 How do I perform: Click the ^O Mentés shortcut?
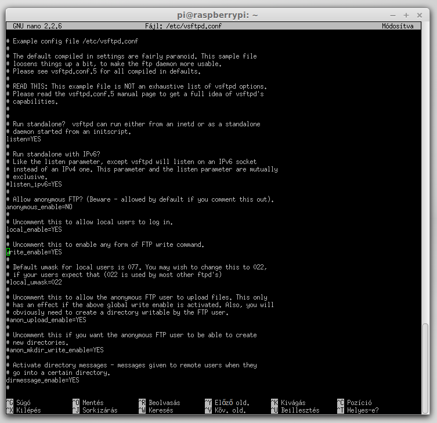pos(88,403)
